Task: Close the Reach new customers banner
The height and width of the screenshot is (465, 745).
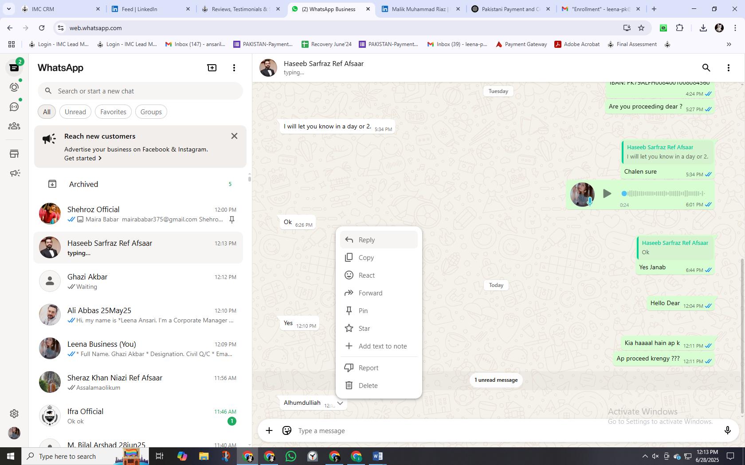Action: [x=234, y=136]
